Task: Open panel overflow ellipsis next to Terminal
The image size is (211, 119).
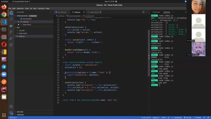Action: 173,12
